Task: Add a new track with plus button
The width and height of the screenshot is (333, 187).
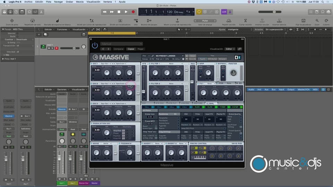Action: point(39,34)
